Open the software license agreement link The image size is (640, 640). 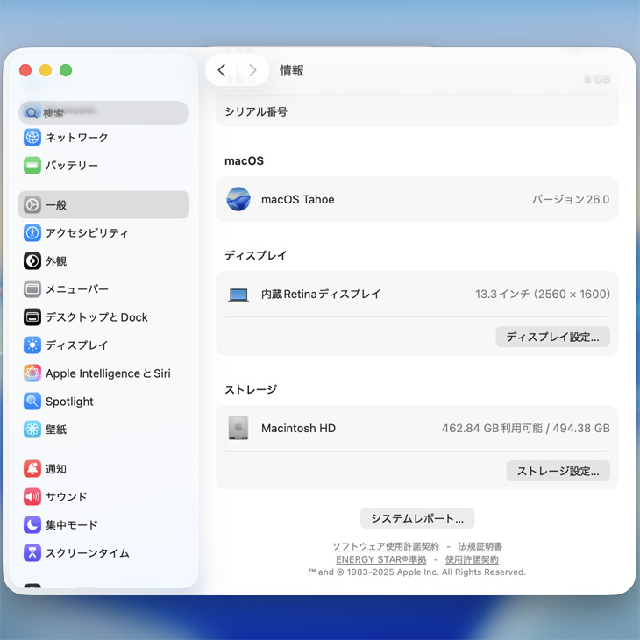click(385, 546)
